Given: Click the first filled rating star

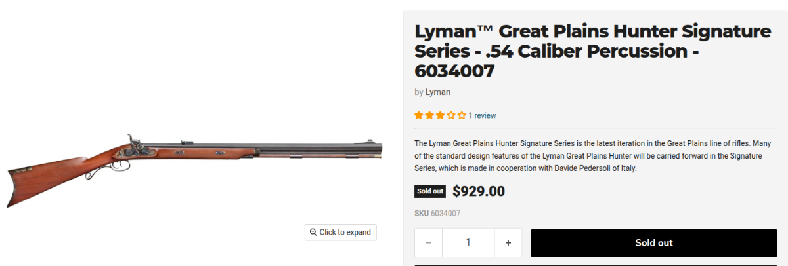Looking at the screenshot, I should pyautogui.click(x=418, y=115).
